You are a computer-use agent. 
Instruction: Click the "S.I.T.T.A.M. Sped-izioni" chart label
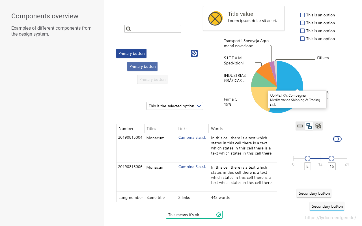click(234, 60)
